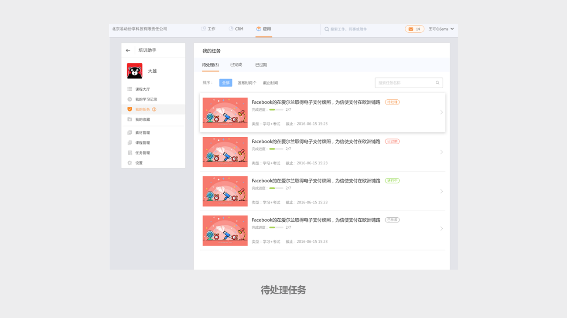Open 任务管理 via its icon
The width and height of the screenshot is (567, 318).
pos(130,153)
